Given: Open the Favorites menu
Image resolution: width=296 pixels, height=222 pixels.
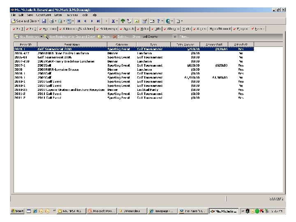Looking at the screenshot, I should coord(72,15).
